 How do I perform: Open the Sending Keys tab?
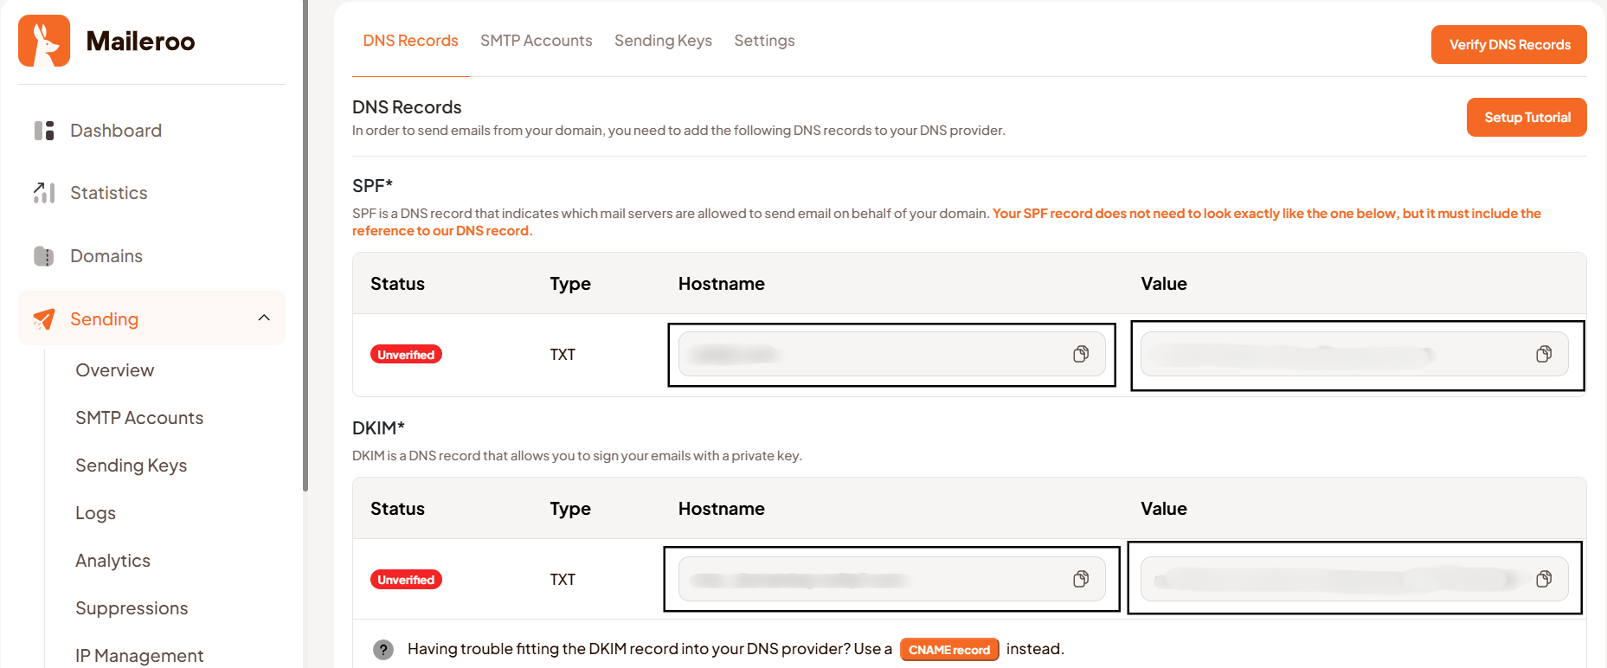tap(663, 41)
